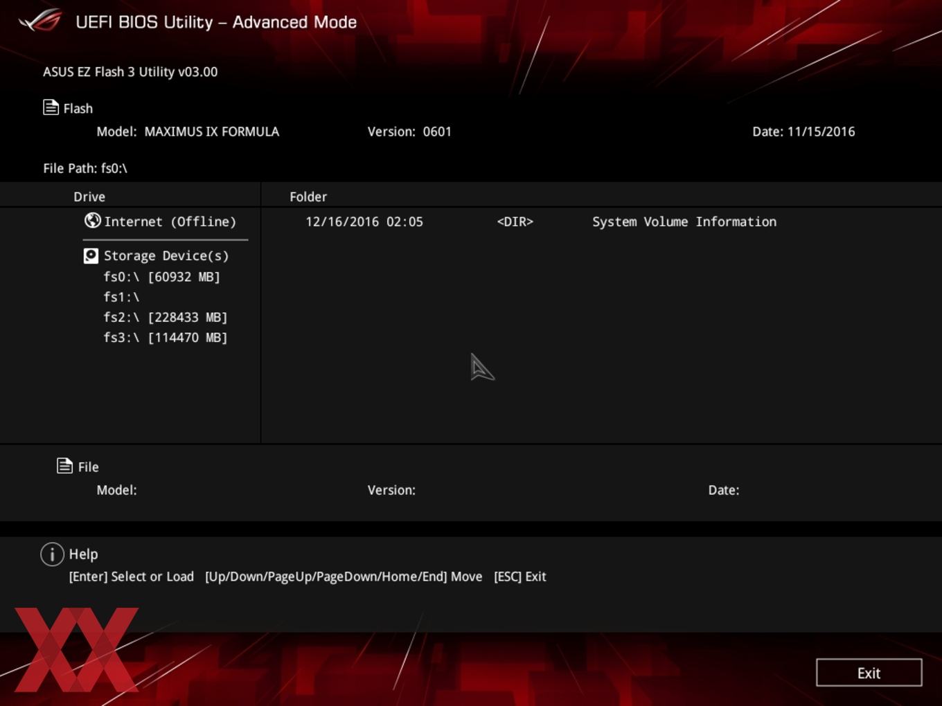This screenshot has width=942, height=706.
Task: Click the Folder column header
Action: (x=308, y=197)
